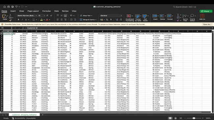This screenshot has width=214, height=120.
Task: Open the Formulas ribbon tab
Action: 46,11
